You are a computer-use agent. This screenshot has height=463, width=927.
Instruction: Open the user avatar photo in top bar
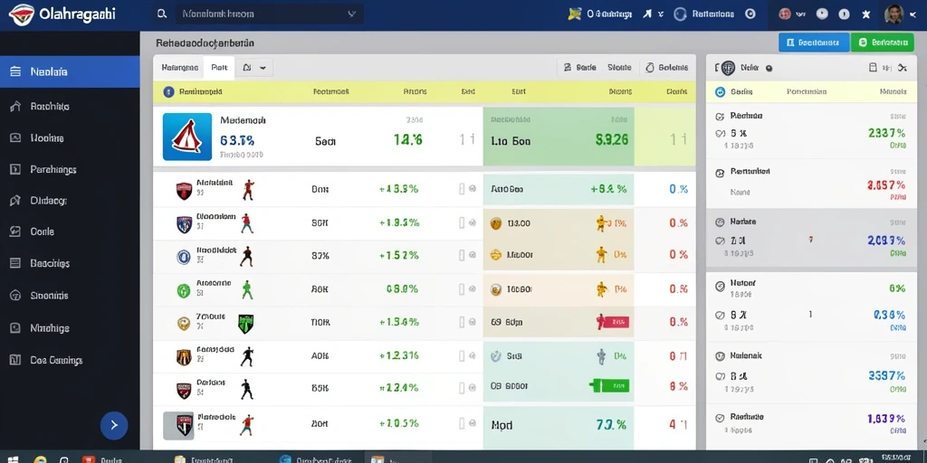(894, 14)
